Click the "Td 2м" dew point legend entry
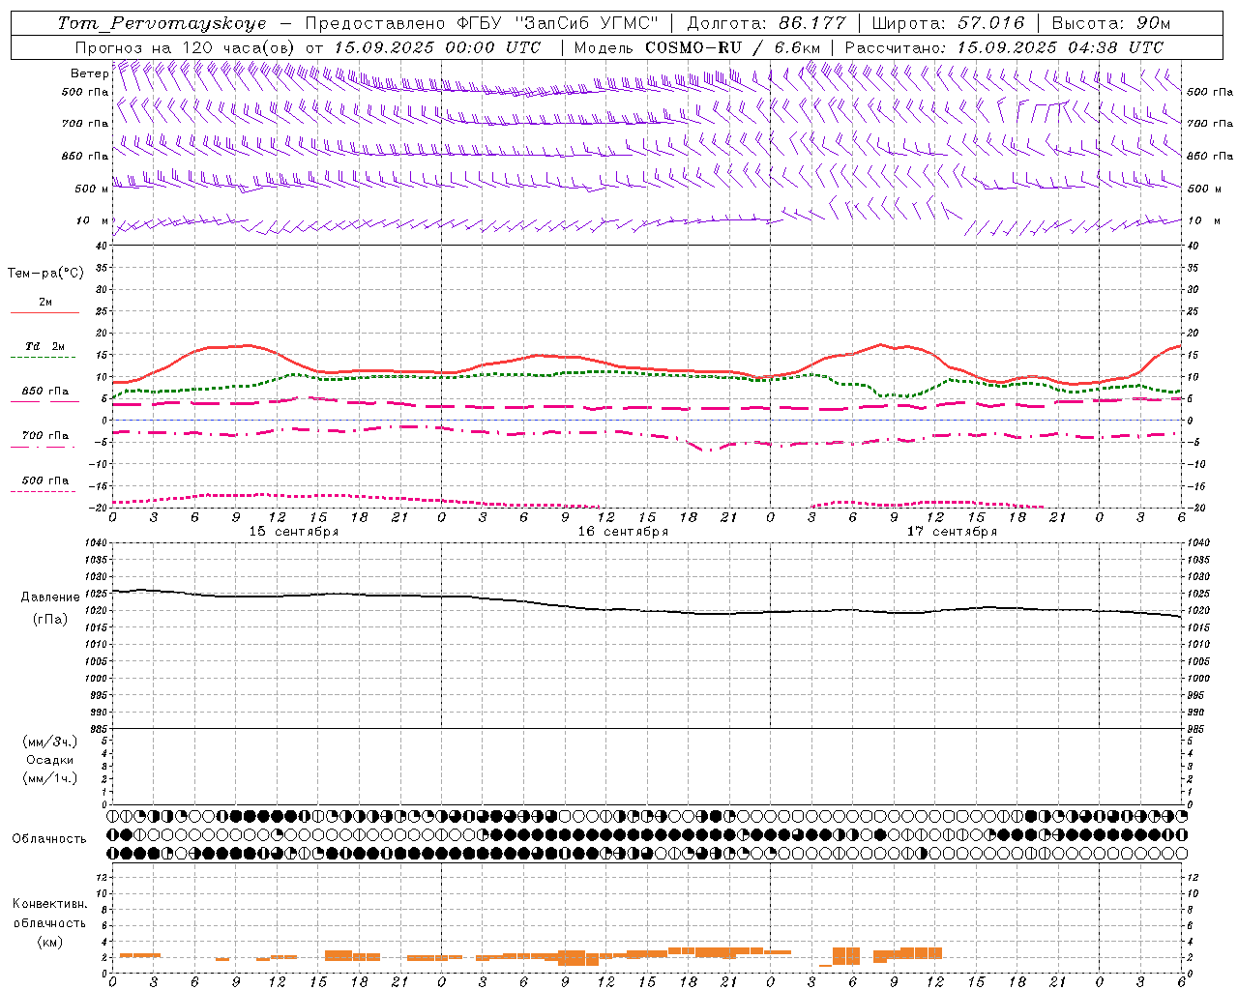Image resolution: width=1238 pixels, height=990 pixels. (44, 346)
